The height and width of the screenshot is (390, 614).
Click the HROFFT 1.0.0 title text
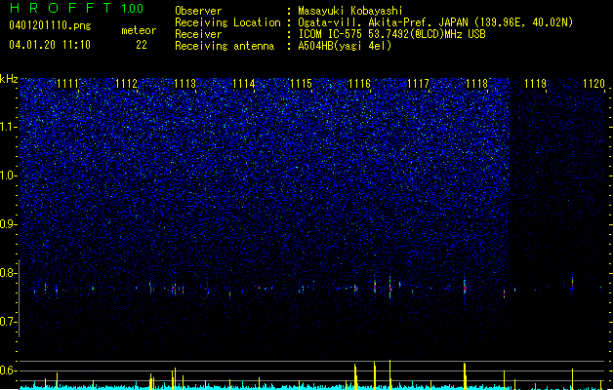[x=76, y=8]
